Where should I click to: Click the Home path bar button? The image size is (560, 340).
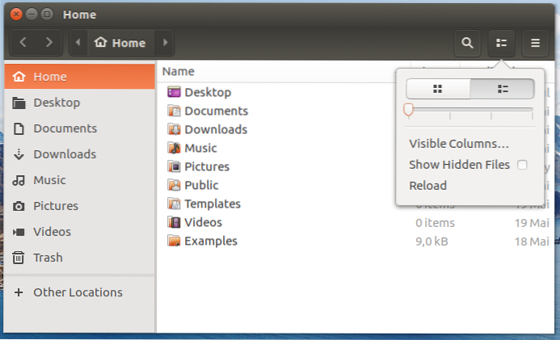(120, 43)
